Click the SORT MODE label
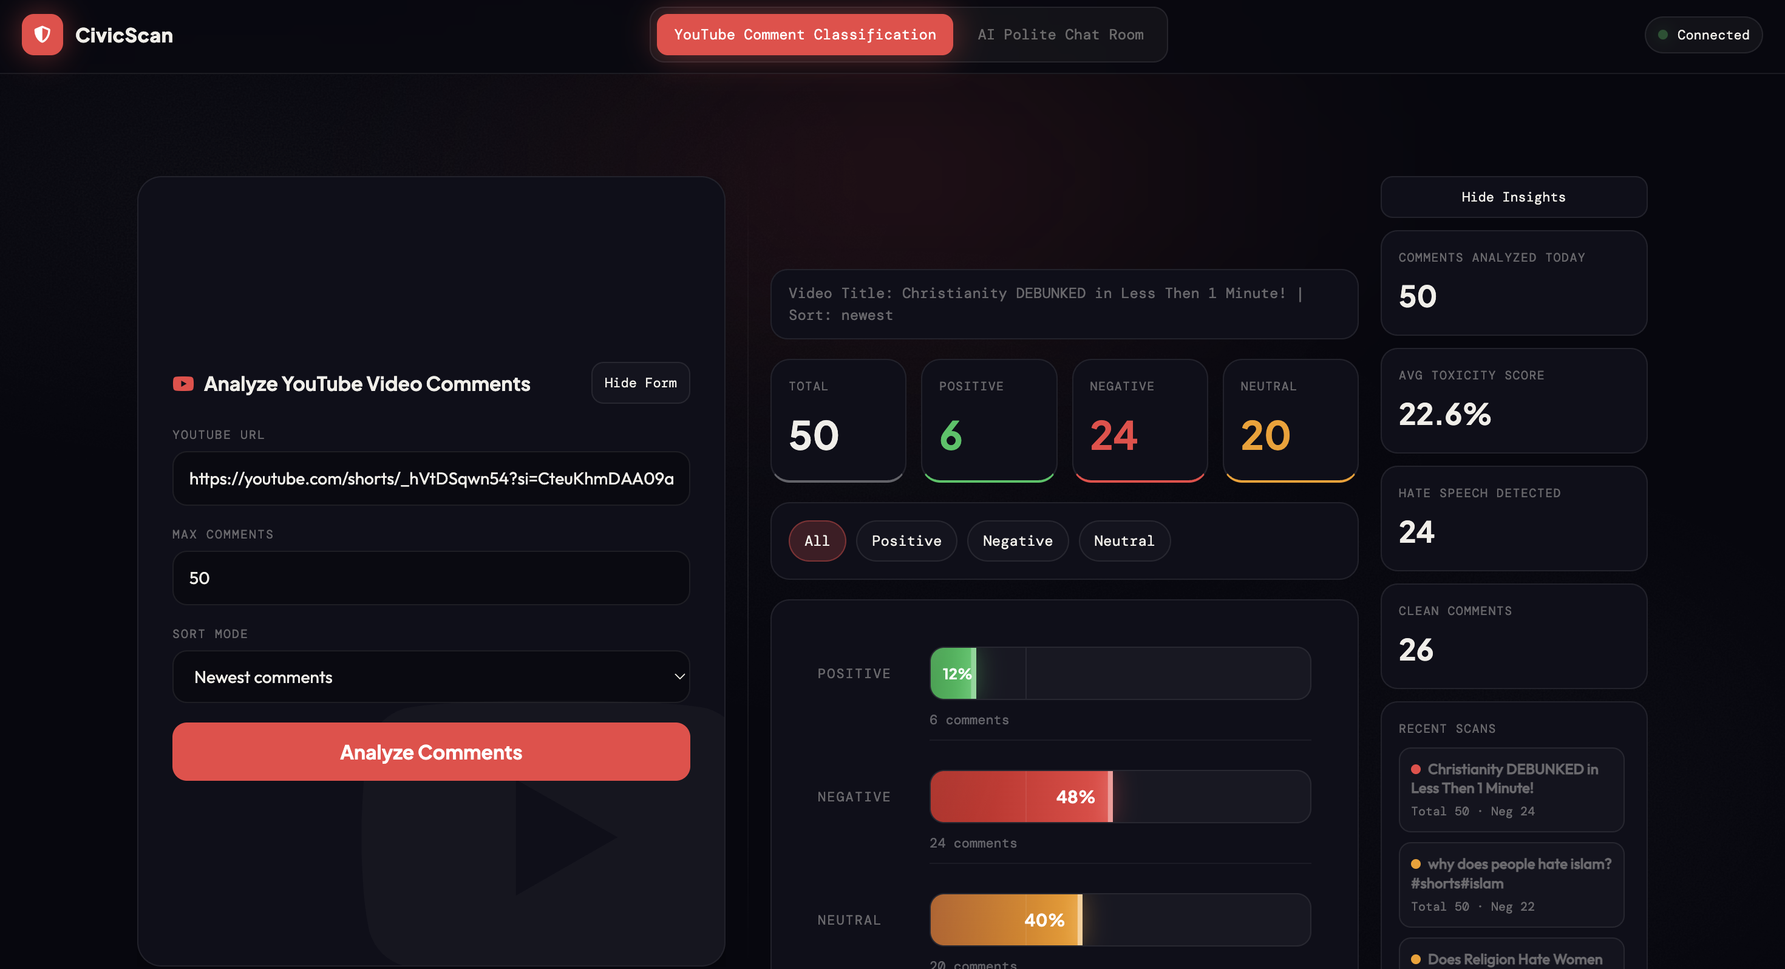 [210, 634]
